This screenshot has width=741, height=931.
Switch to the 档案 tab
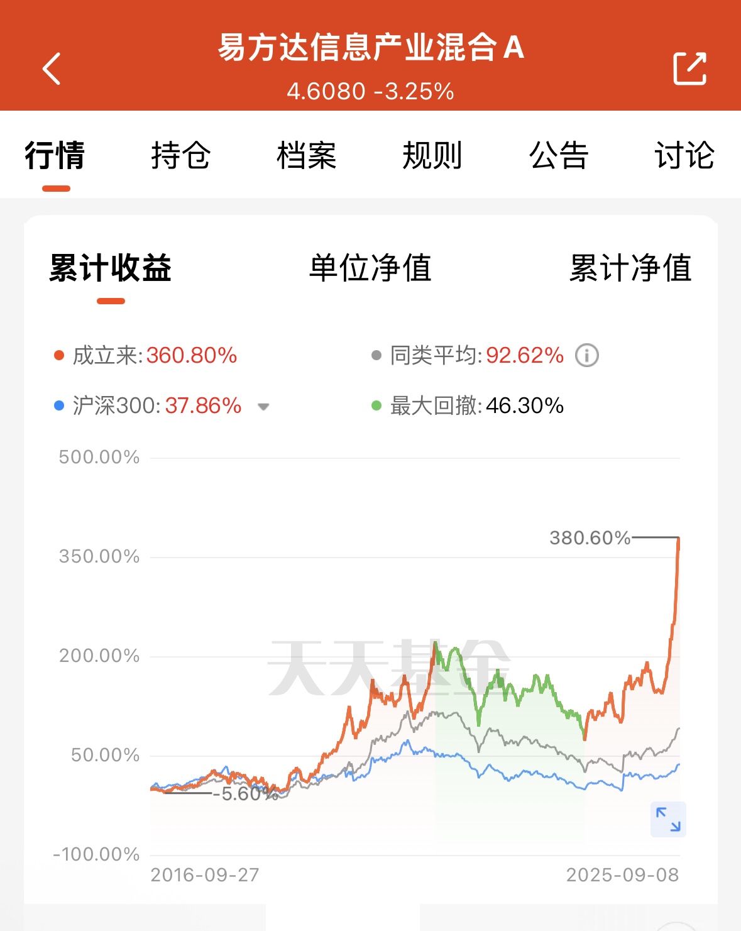tap(307, 155)
